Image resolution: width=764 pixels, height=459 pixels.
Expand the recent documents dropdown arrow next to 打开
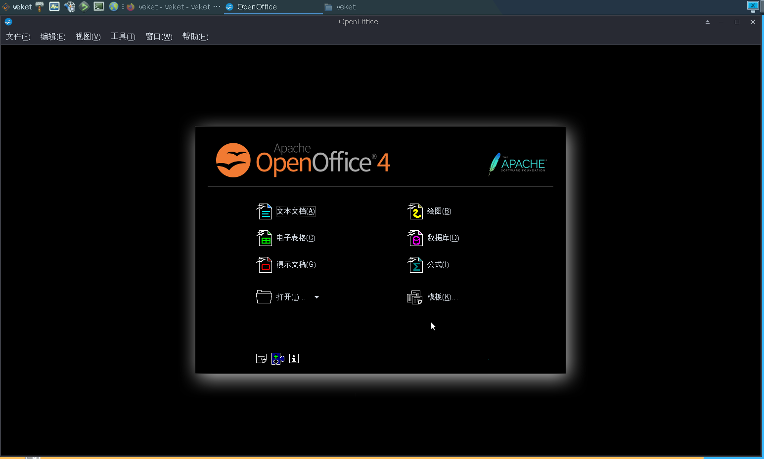(316, 297)
